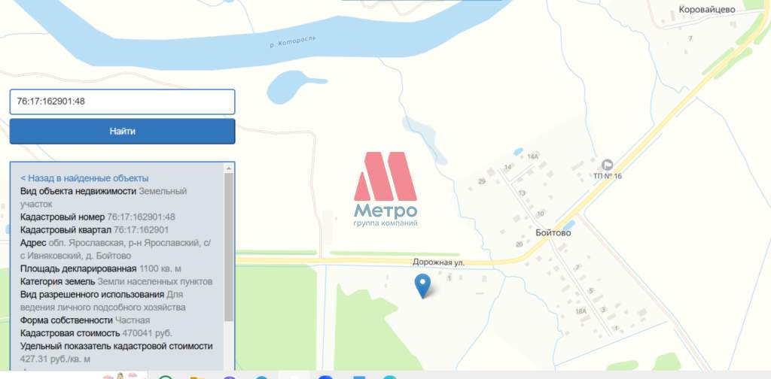Click the 'Вид разрешенного использования' row

click(x=103, y=301)
